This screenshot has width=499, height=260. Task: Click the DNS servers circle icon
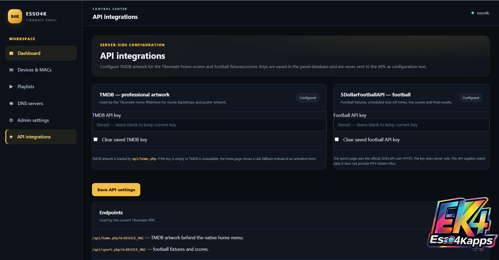point(11,103)
